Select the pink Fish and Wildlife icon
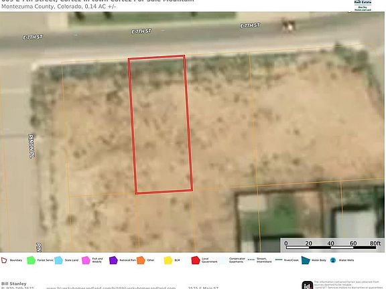 (x=86, y=260)
